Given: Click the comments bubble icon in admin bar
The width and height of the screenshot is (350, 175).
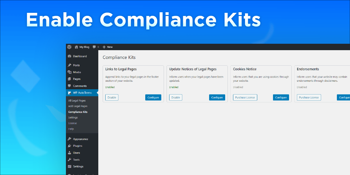Looking at the screenshot, I should (94, 47).
